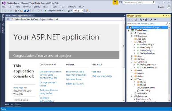Open the Test Explorer side tab
The width and height of the screenshot is (172, 111).
coord(3,28)
